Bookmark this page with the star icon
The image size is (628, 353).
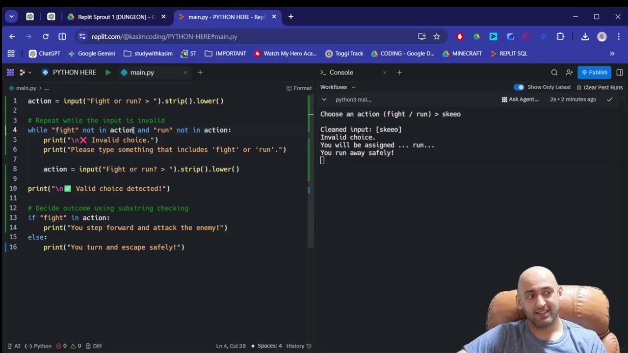pos(437,36)
